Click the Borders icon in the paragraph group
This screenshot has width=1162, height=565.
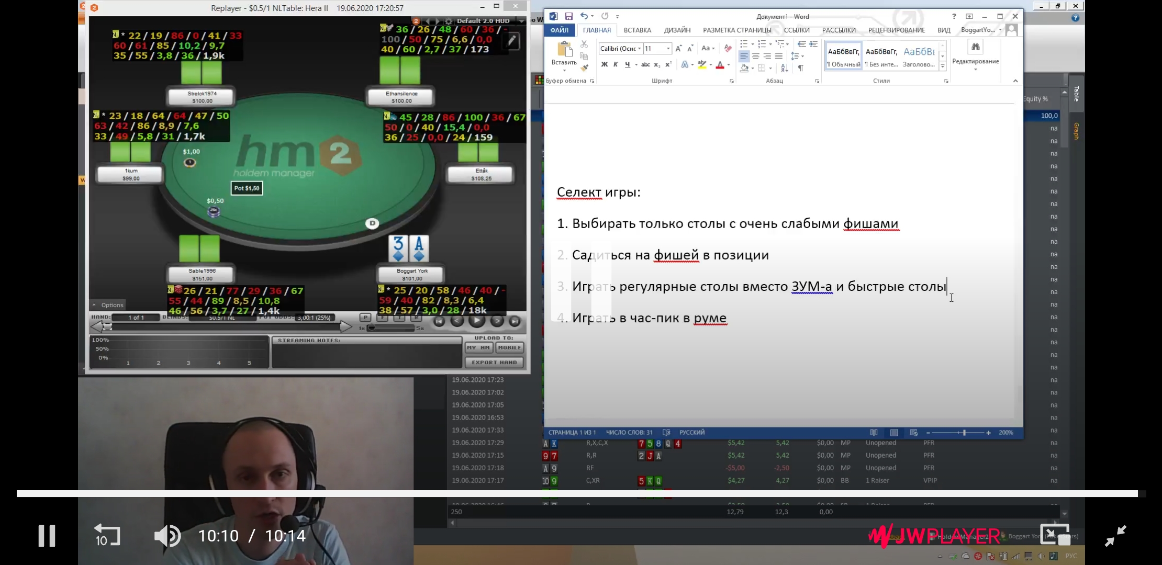pos(762,68)
